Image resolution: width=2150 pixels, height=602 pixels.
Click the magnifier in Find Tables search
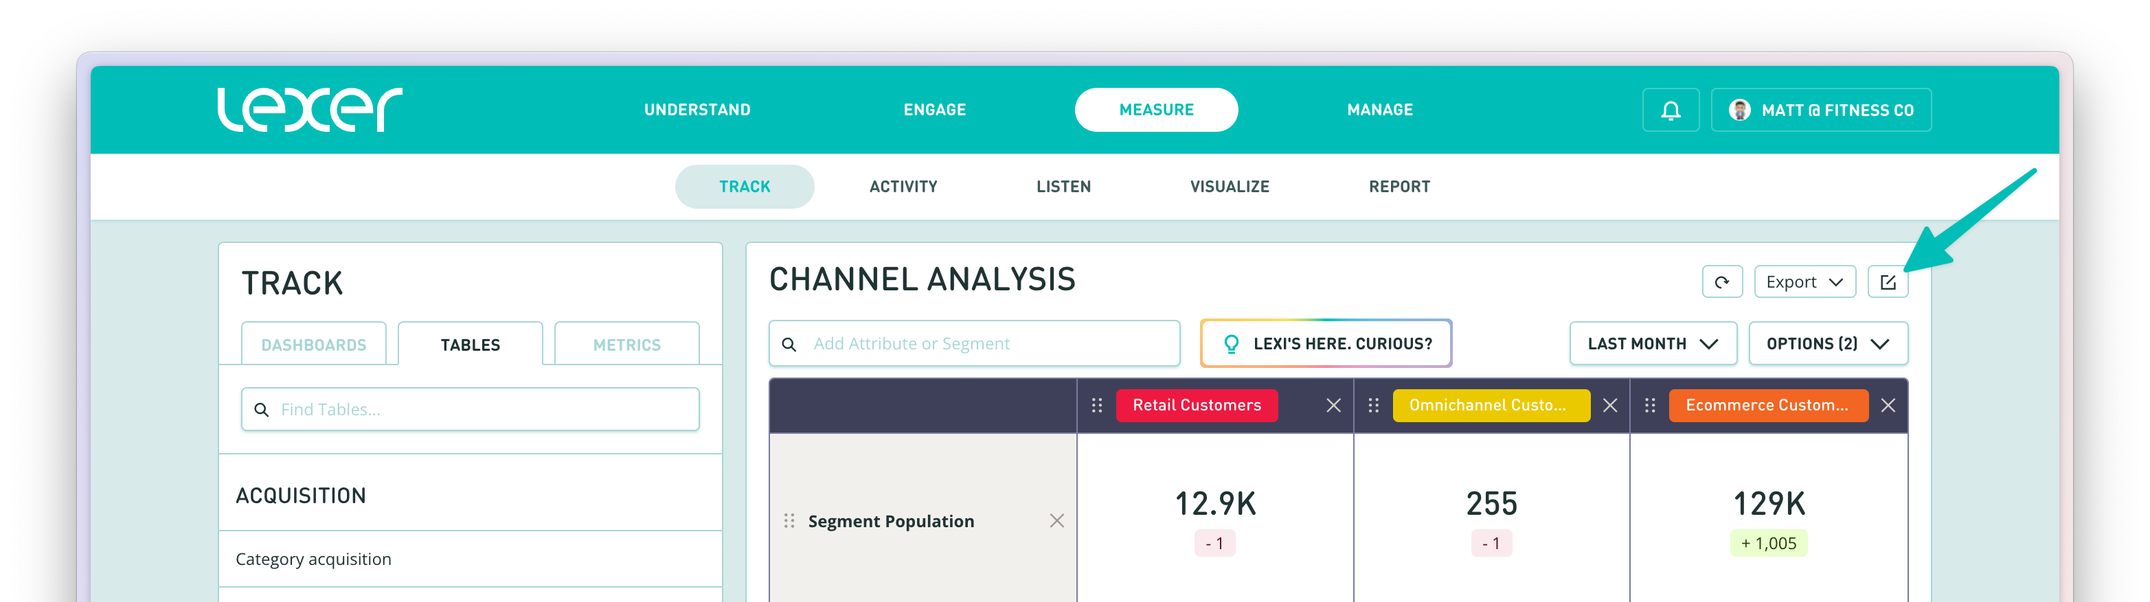pyautogui.click(x=261, y=409)
